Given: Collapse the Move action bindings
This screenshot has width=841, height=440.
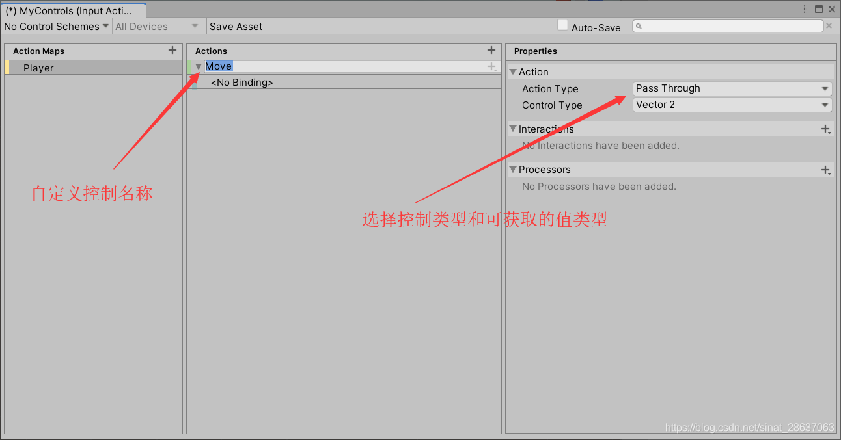Looking at the screenshot, I should click(x=198, y=66).
